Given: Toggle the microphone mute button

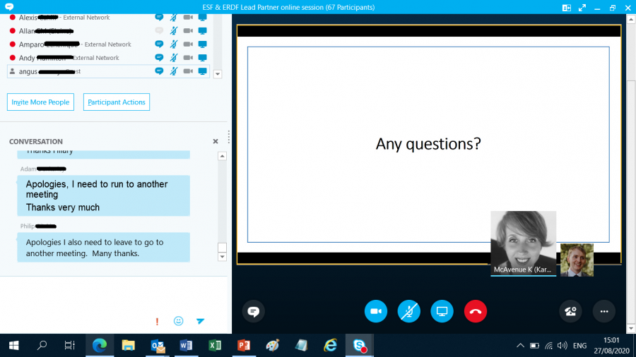Looking at the screenshot, I should tap(408, 311).
